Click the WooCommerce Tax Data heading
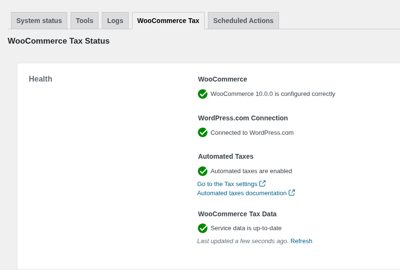The height and width of the screenshot is (270, 400). click(237, 214)
